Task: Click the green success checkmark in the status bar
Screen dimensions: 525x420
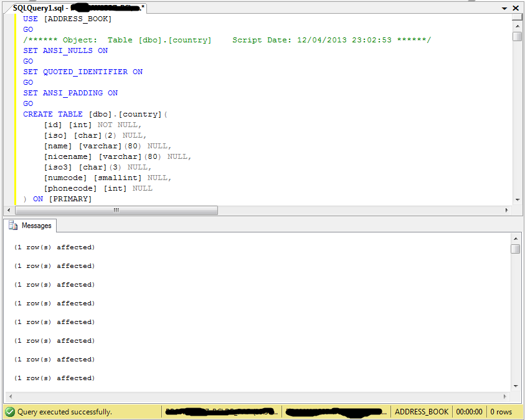Action: [x=8, y=412]
